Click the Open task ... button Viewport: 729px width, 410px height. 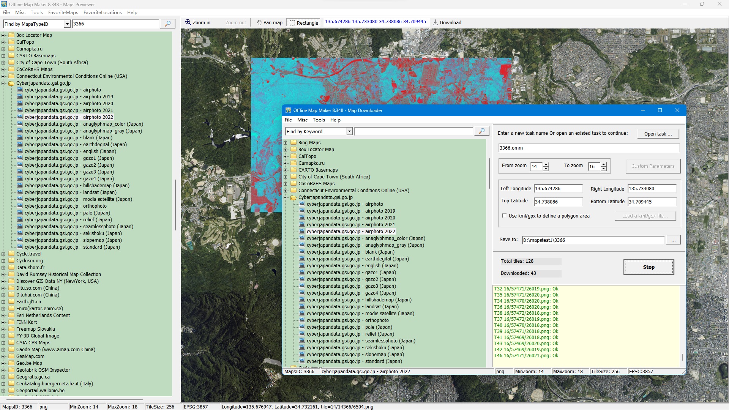coord(658,134)
